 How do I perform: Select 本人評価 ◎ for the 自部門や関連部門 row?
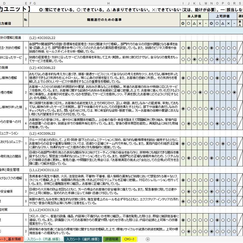coord(183,48)
